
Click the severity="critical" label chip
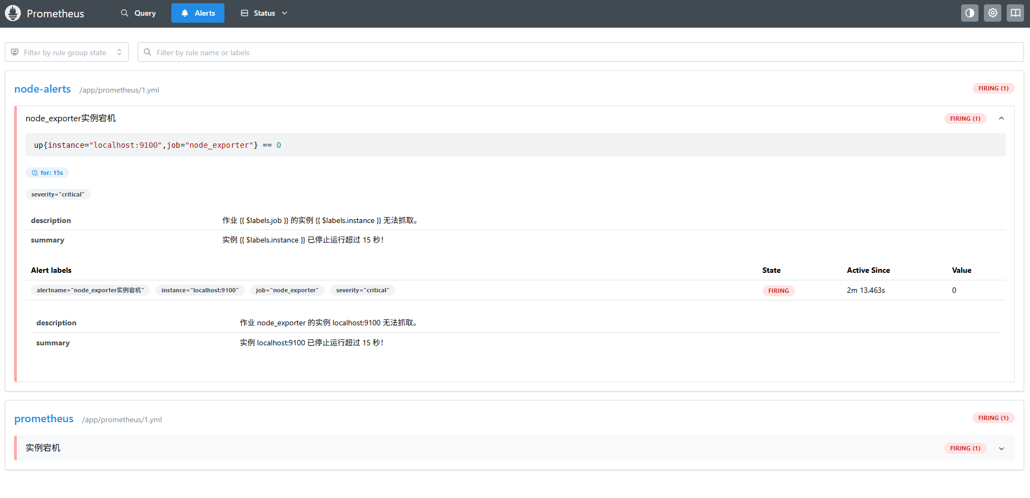pos(58,194)
